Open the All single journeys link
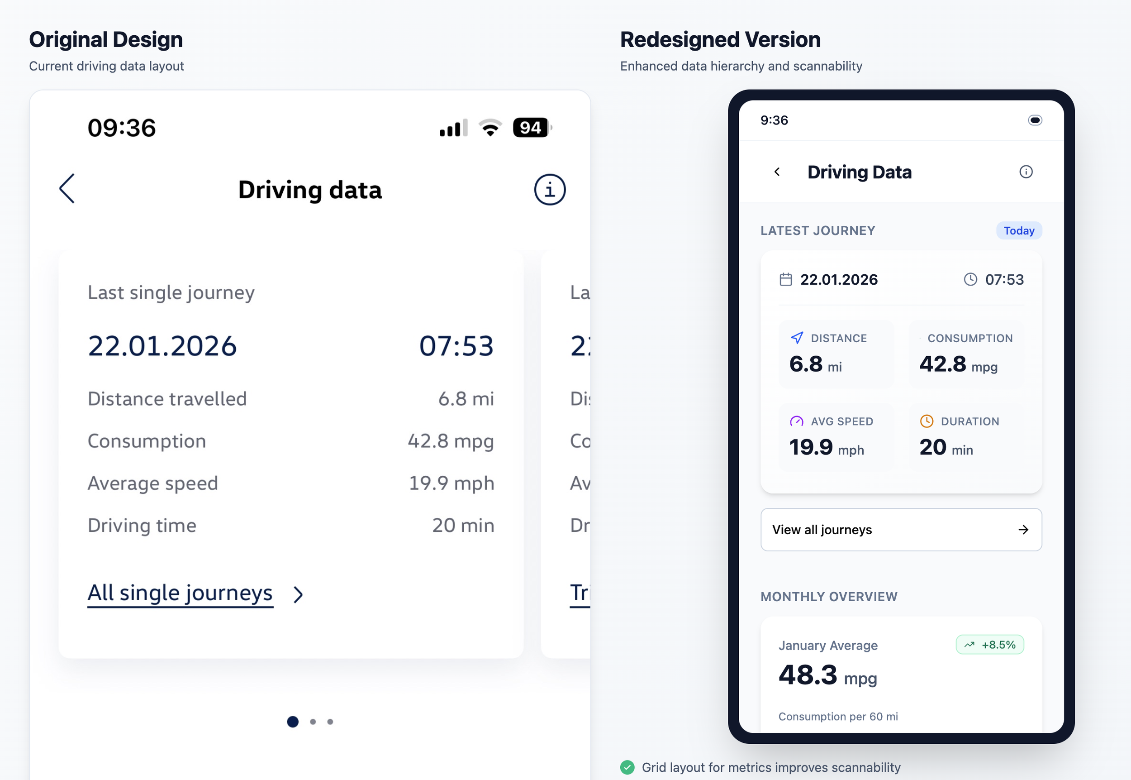Image resolution: width=1131 pixels, height=780 pixels. [x=180, y=593]
